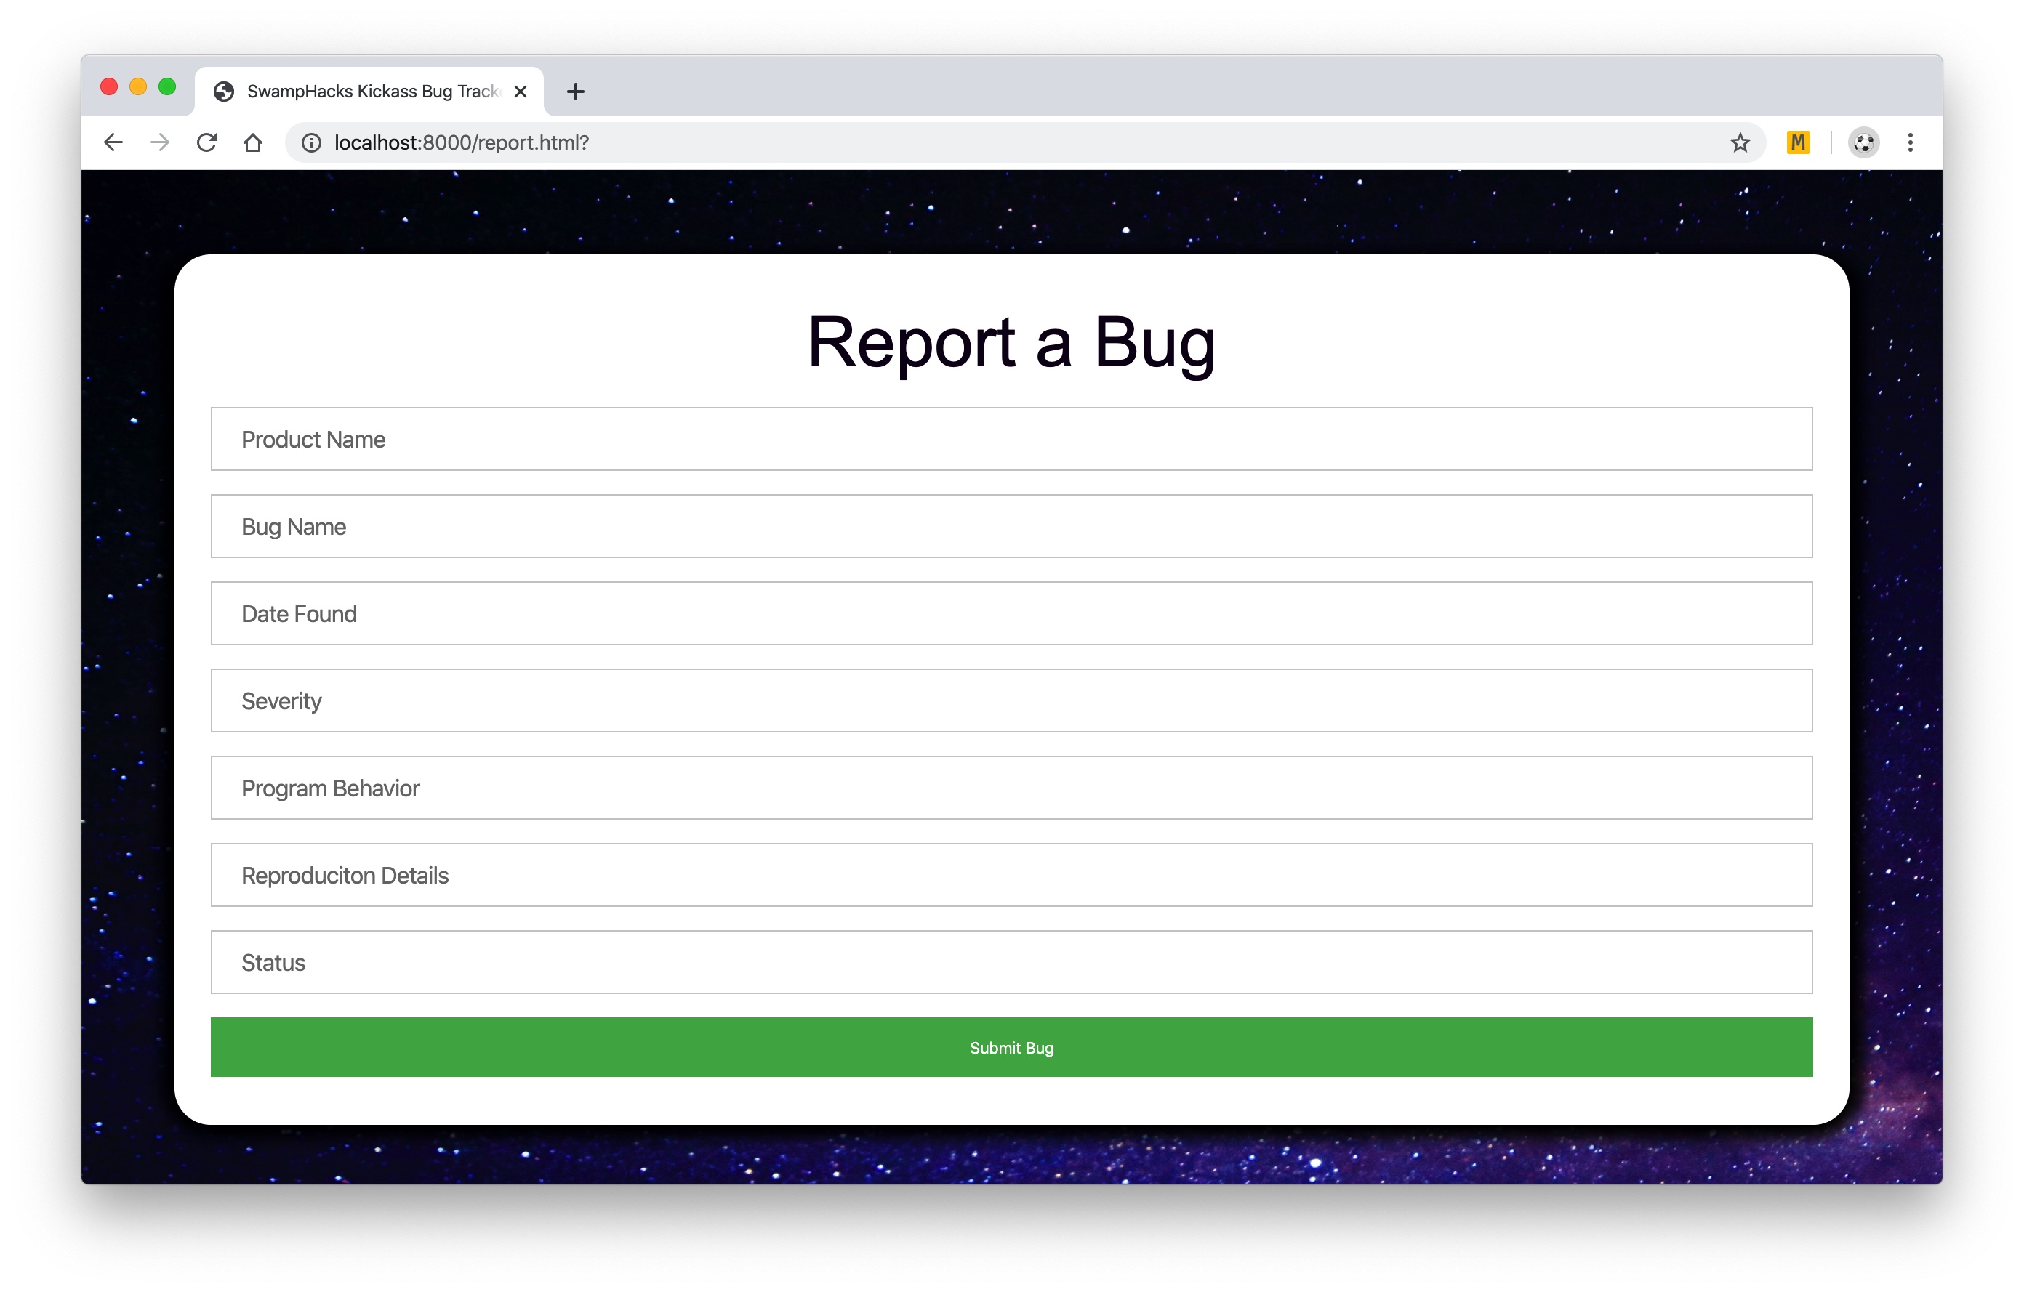The width and height of the screenshot is (2024, 1292).
Task: Close the SwampHacks Kickass Bug Tracker tab
Action: point(521,92)
